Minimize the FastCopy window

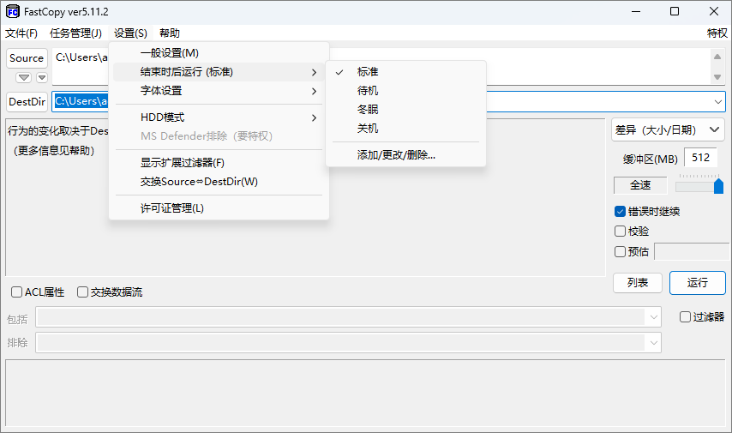[x=636, y=11]
